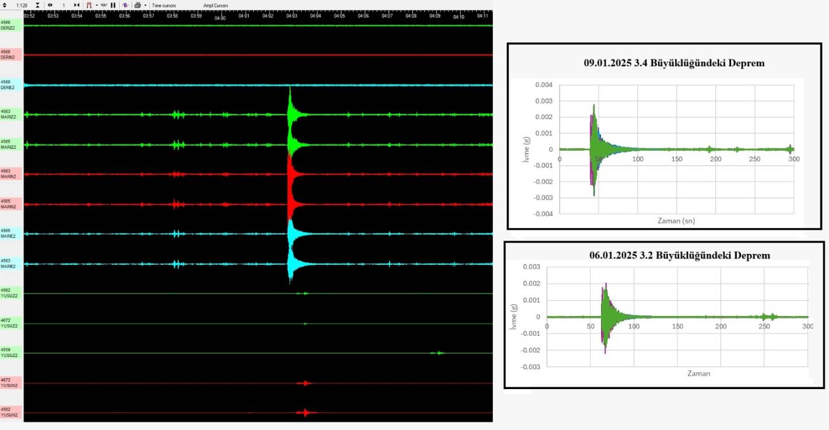829x430 pixels.
Task: Click the purple spectrum analysis icon
Action: tap(124, 5)
